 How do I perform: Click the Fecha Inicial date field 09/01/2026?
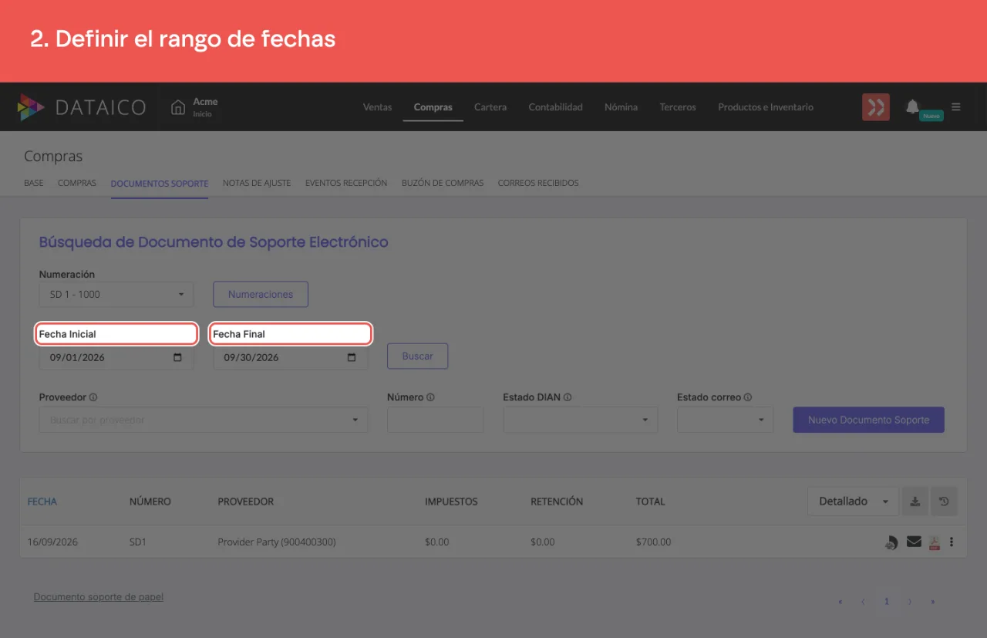pyautogui.click(x=116, y=358)
